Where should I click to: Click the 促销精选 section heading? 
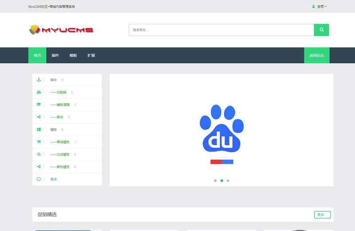point(47,215)
